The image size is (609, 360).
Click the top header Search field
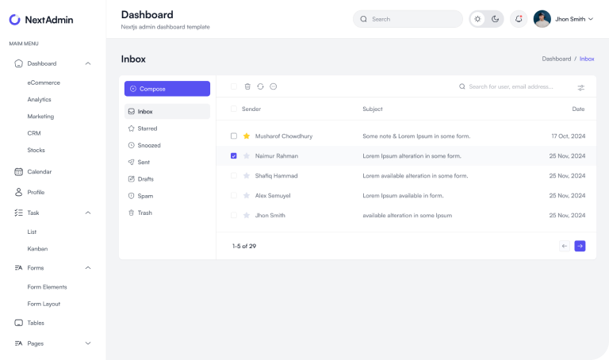(x=408, y=19)
